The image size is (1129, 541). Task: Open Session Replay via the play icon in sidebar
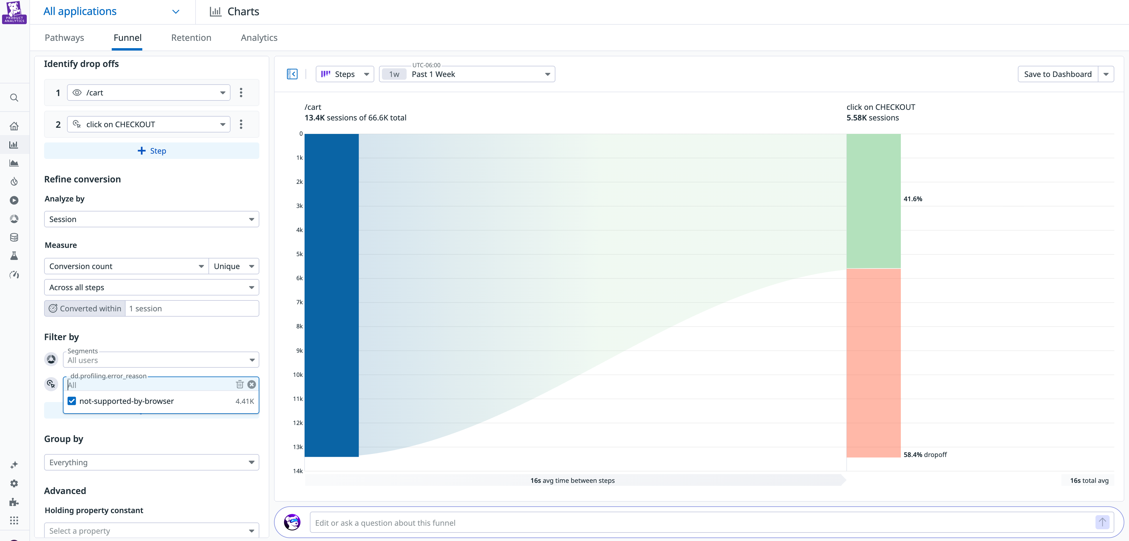pyautogui.click(x=14, y=201)
